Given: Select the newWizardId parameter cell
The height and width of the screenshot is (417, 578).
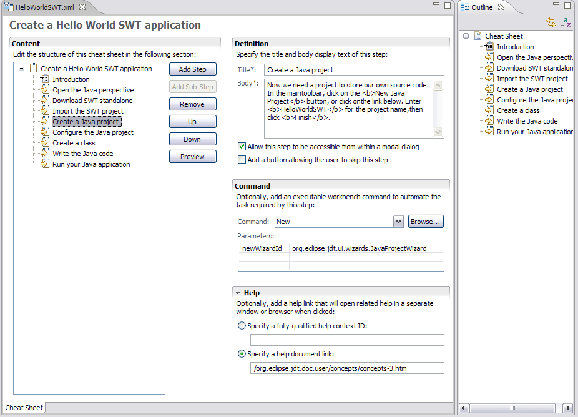Looking at the screenshot, I should [x=263, y=248].
